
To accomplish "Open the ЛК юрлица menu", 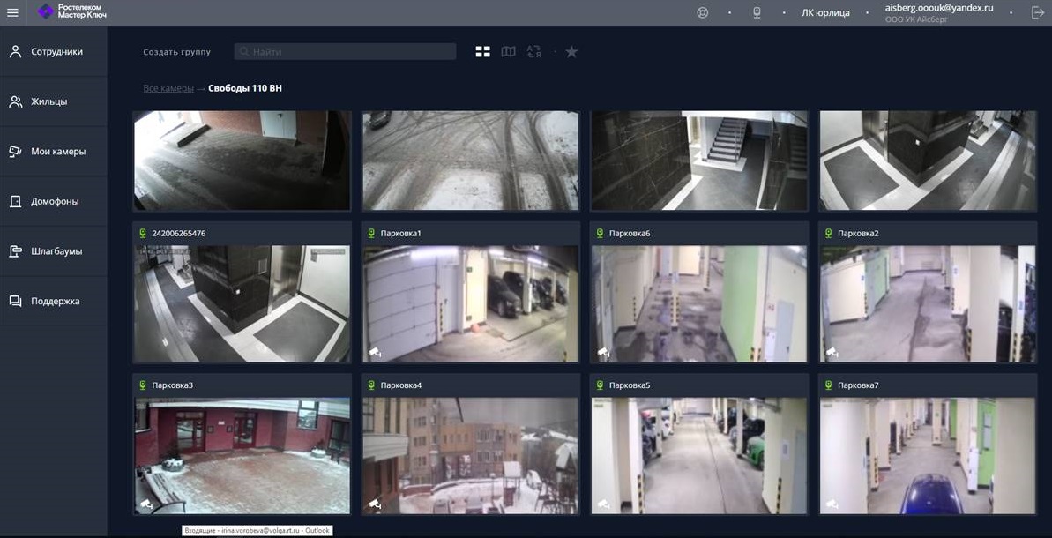I will (x=825, y=12).
